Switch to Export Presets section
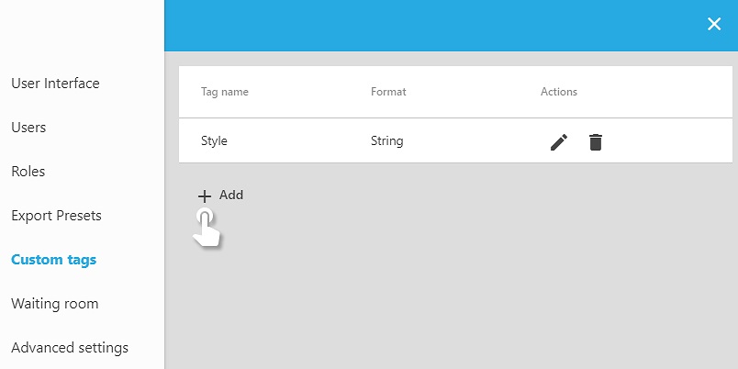 56,216
